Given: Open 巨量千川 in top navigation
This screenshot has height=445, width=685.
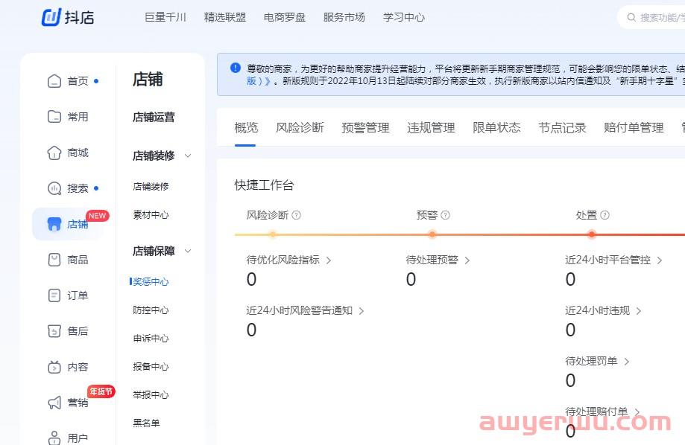Looking at the screenshot, I should [x=165, y=17].
